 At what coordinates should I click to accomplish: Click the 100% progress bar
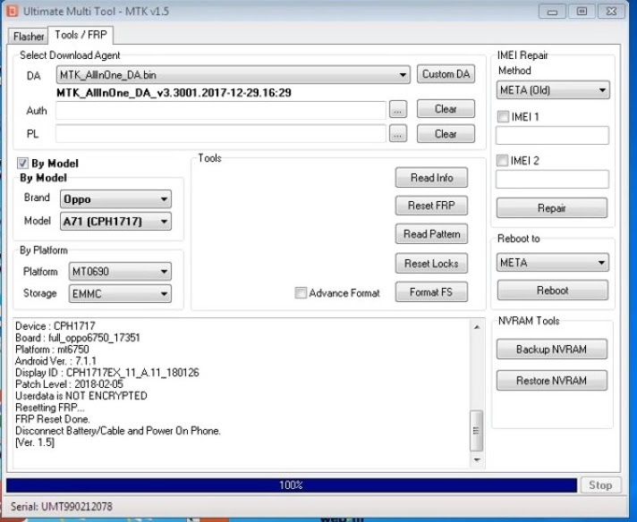coord(292,485)
